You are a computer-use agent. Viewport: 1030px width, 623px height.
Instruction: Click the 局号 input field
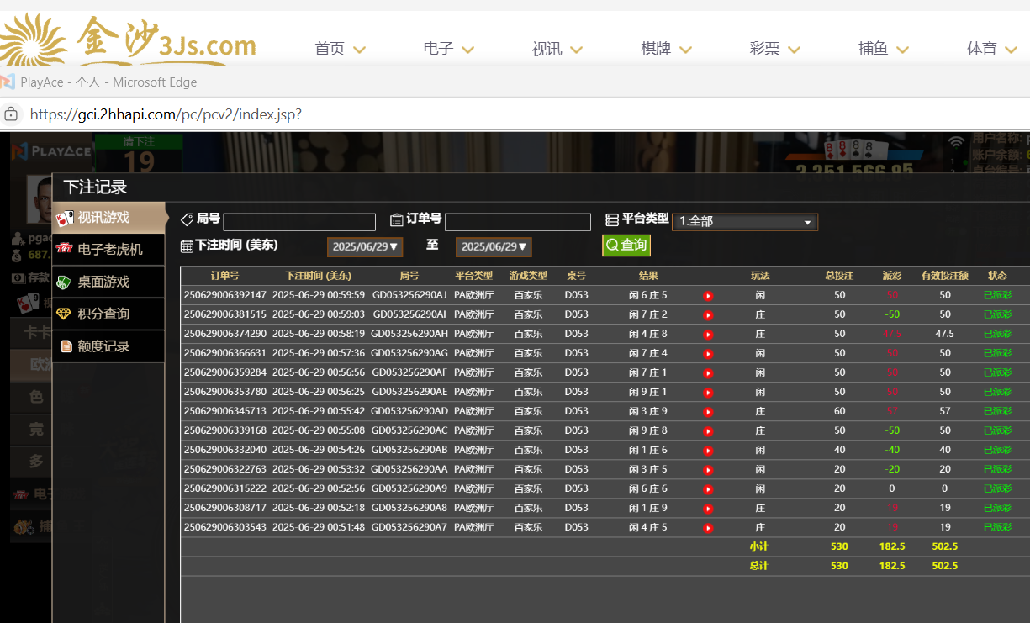click(x=298, y=222)
